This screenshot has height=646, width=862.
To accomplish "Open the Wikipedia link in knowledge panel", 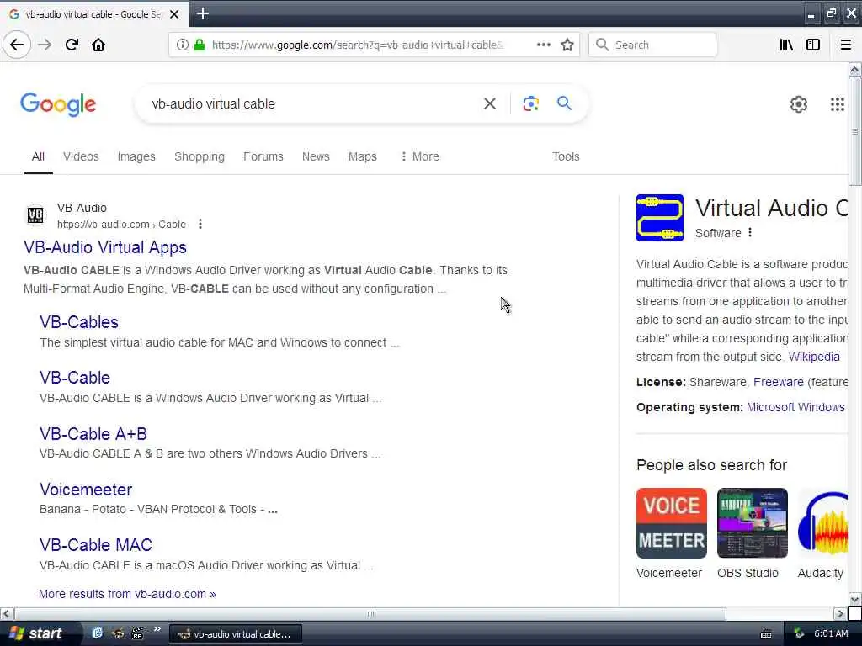I will [x=814, y=357].
